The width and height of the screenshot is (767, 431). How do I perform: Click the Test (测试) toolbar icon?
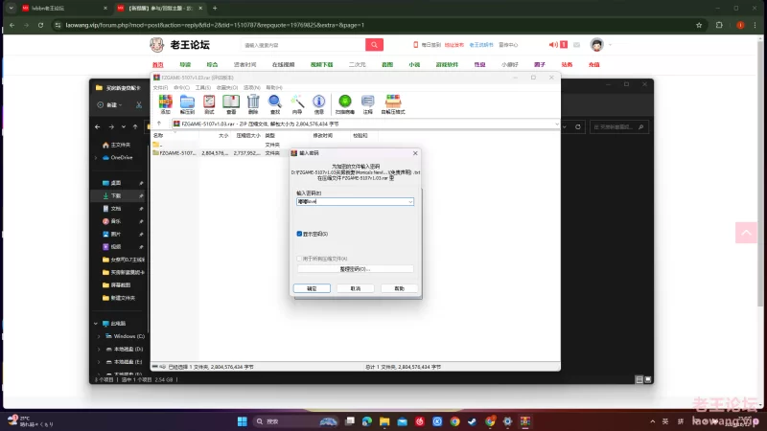[x=209, y=104]
